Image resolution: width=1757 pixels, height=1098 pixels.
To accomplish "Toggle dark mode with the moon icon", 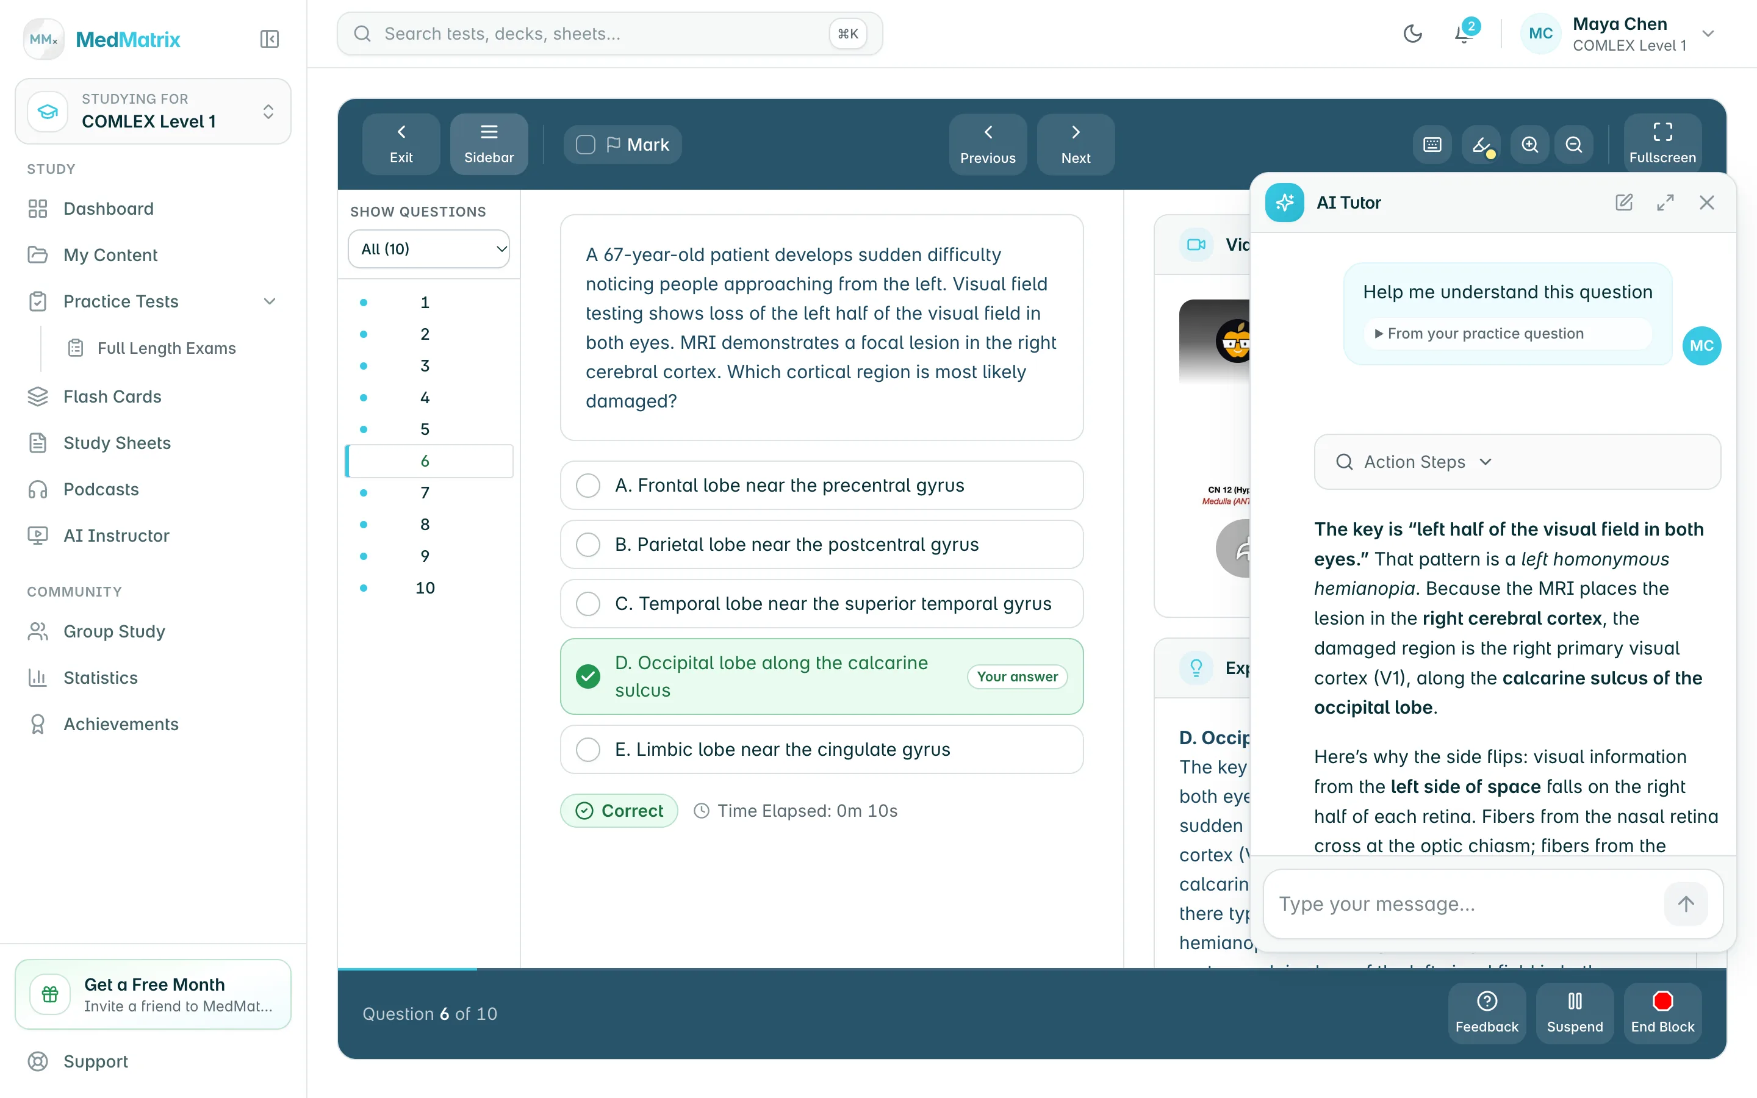I will point(1412,34).
